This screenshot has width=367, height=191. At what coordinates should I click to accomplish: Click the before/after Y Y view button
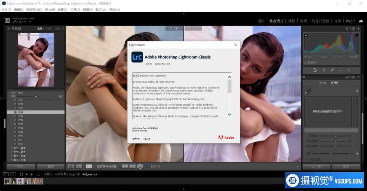pyautogui.click(x=89, y=167)
